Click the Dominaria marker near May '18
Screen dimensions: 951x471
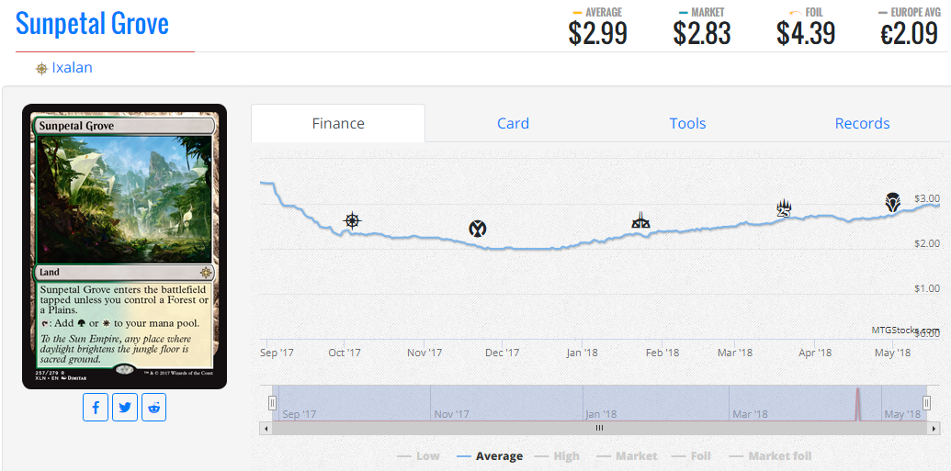tap(891, 202)
